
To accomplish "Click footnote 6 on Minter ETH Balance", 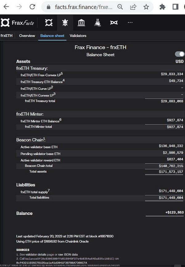I will 60,120.
